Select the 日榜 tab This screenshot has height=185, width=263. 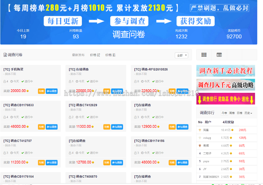(x=240, y=113)
